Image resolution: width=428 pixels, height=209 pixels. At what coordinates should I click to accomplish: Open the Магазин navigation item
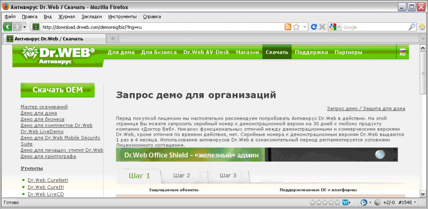point(247,52)
